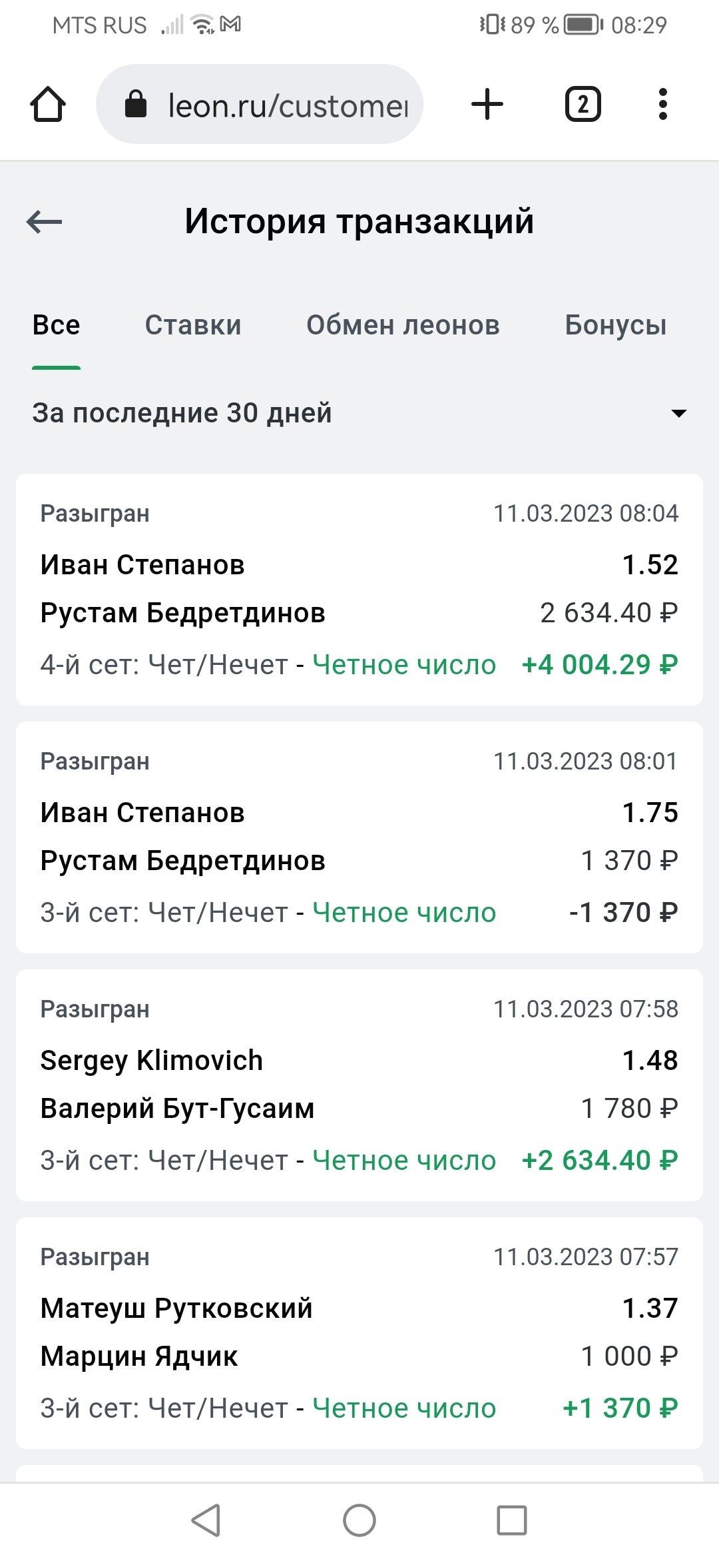Open the browser three-dot menu
Viewport: 719px width, 1559px height.
[x=662, y=105]
